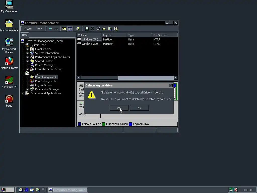Click the Refresh toolbar icon
This screenshot has width=257, height=193.
coord(87,29)
